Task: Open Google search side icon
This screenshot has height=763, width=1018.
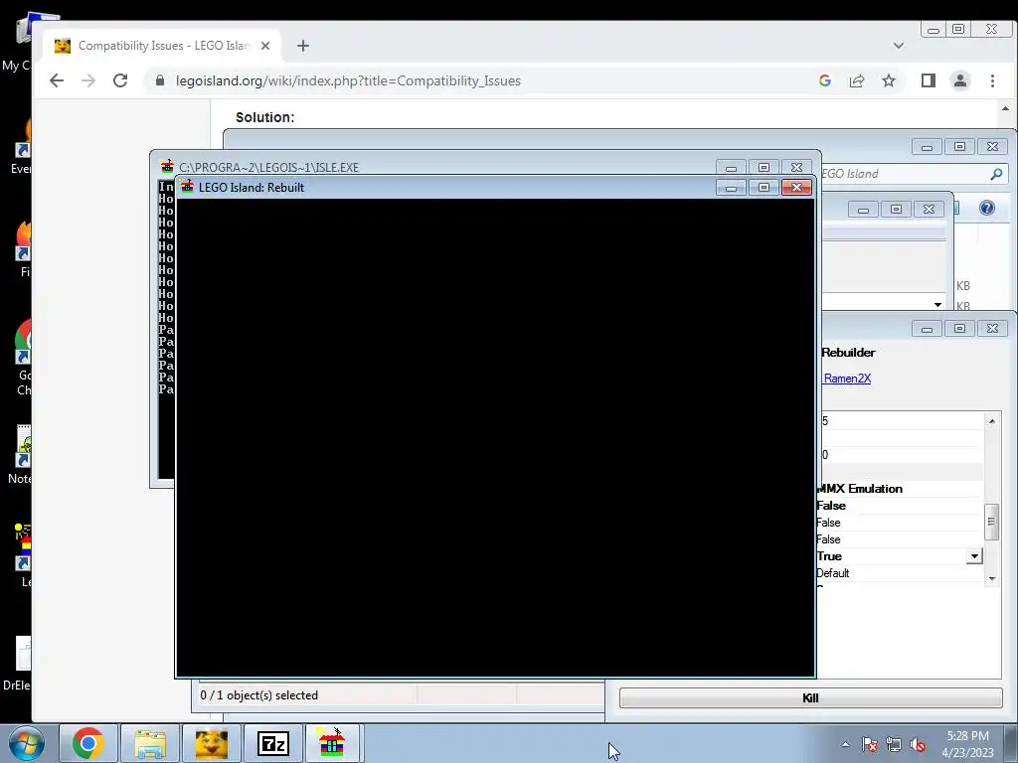Action: 825,80
